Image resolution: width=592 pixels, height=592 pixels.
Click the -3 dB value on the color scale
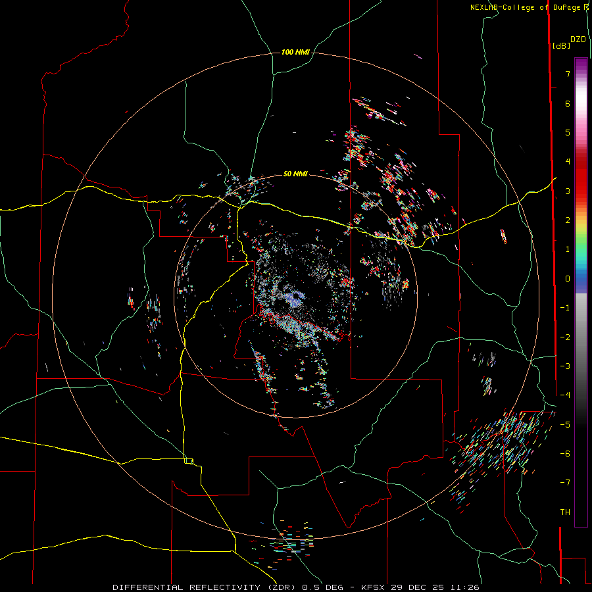[x=565, y=366]
